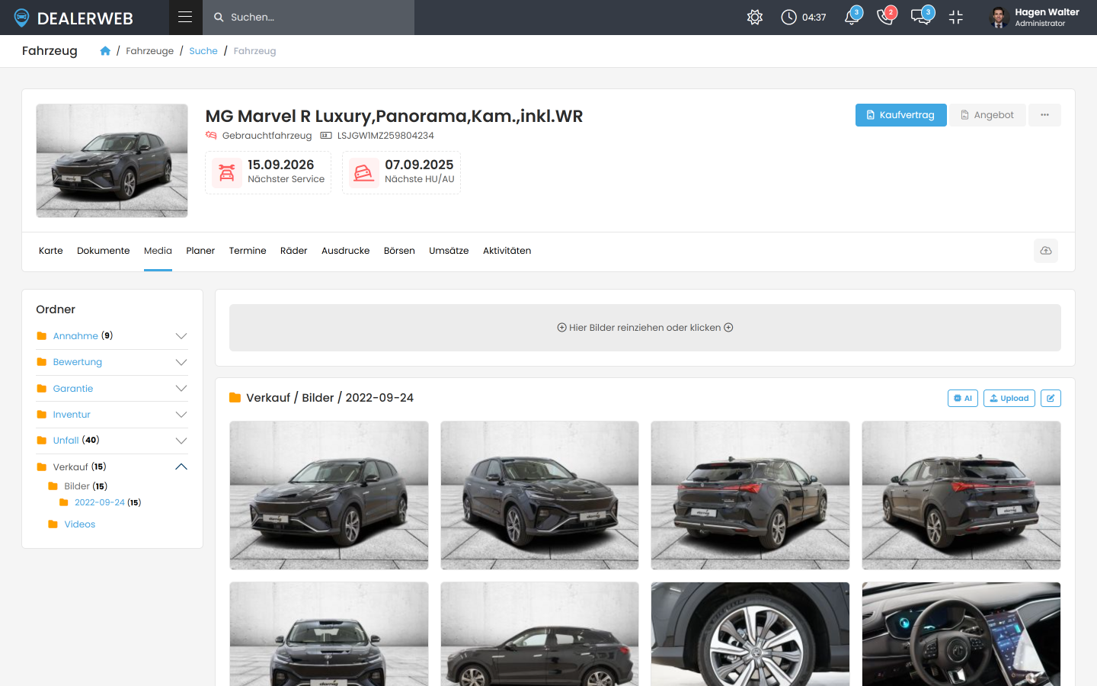The image size is (1097, 686).
Task: Click the image drop zone upload area
Action: [645, 328]
